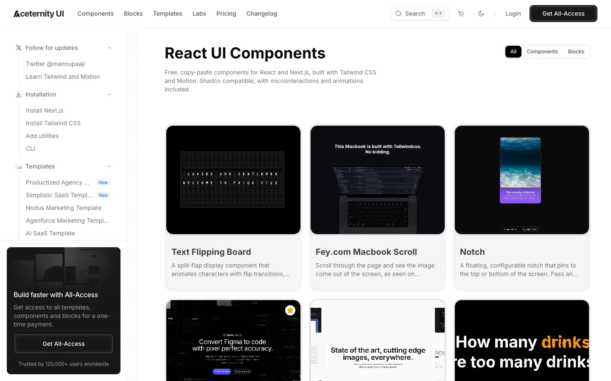Open the Fey.com Macbook Scroll thumbnail
The image size is (611, 381).
pos(378,180)
